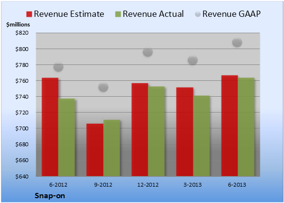Click the '$700' axis value

(x=22, y=128)
